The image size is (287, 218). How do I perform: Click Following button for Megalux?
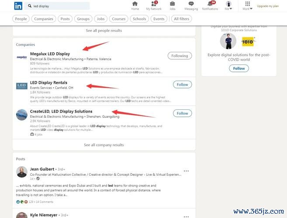[180, 56]
